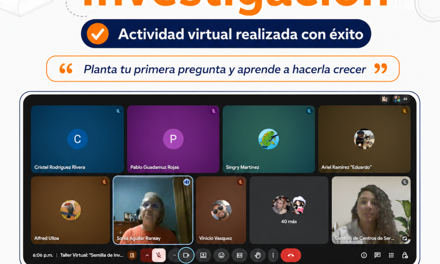
Task: Click the muted mic icon on Alfred's tile
Action: pos(104,182)
